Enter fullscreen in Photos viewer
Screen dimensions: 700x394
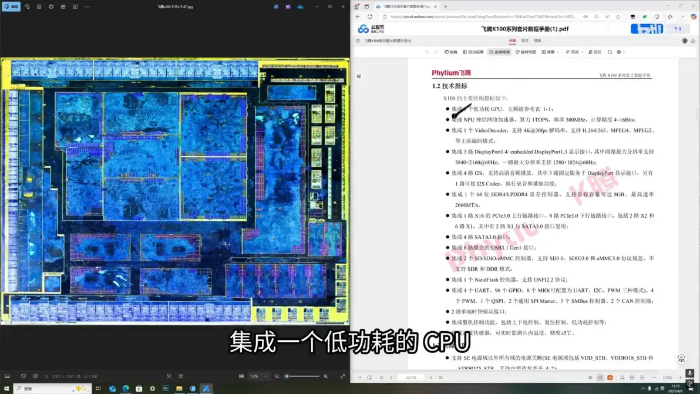click(342, 376)
